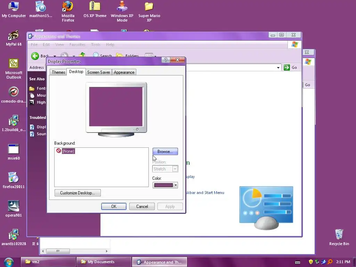This screenshot has height=267, width=356.
Task: Click the Folders toolbar button
Action: click(127, 55)
